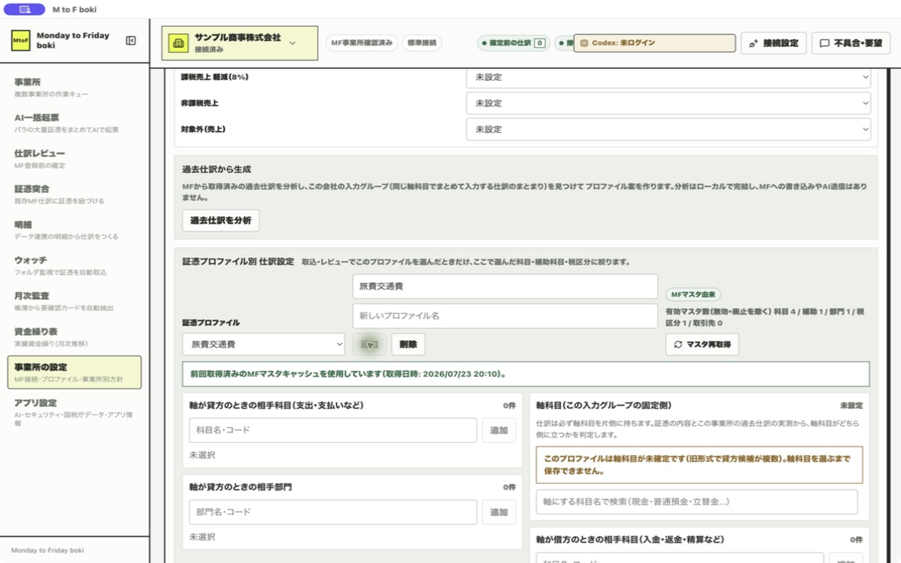Open 明細 in the sidebar
The image size is (901, 563).
(x=75, y=230)
